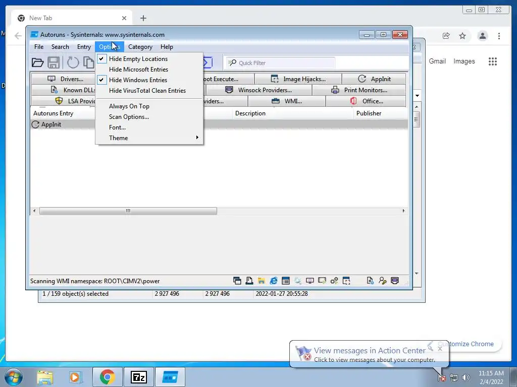Click the Sigma icon beside Quick Filter

(x=208, y=62)
